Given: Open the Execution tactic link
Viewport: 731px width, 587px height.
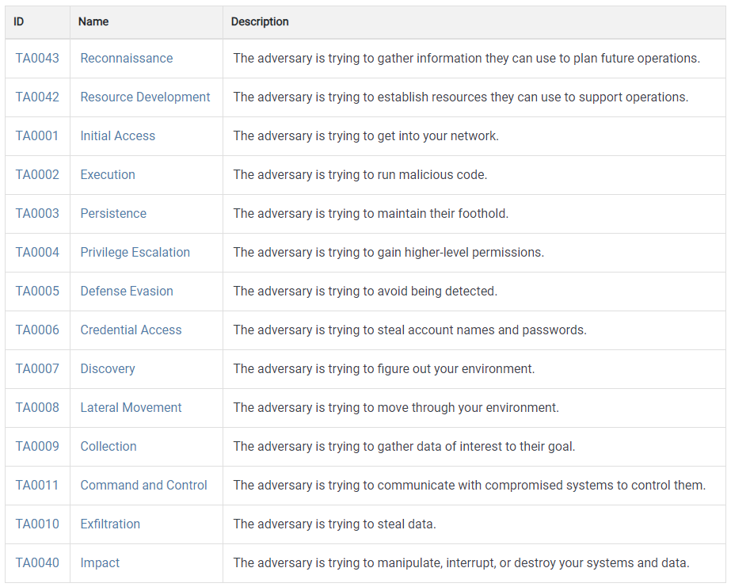Looking at the screenshot, I should [108, 174].
